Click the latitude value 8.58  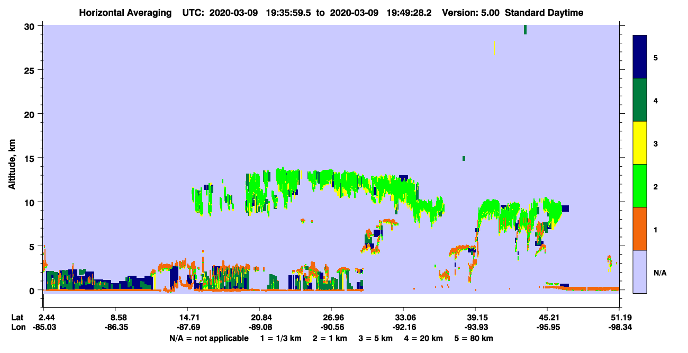115,318
